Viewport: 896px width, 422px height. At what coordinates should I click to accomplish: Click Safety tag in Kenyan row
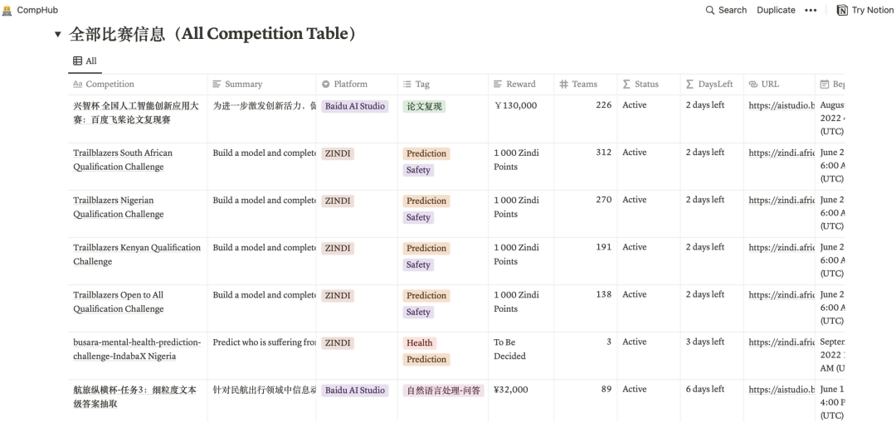click(418, 265)
